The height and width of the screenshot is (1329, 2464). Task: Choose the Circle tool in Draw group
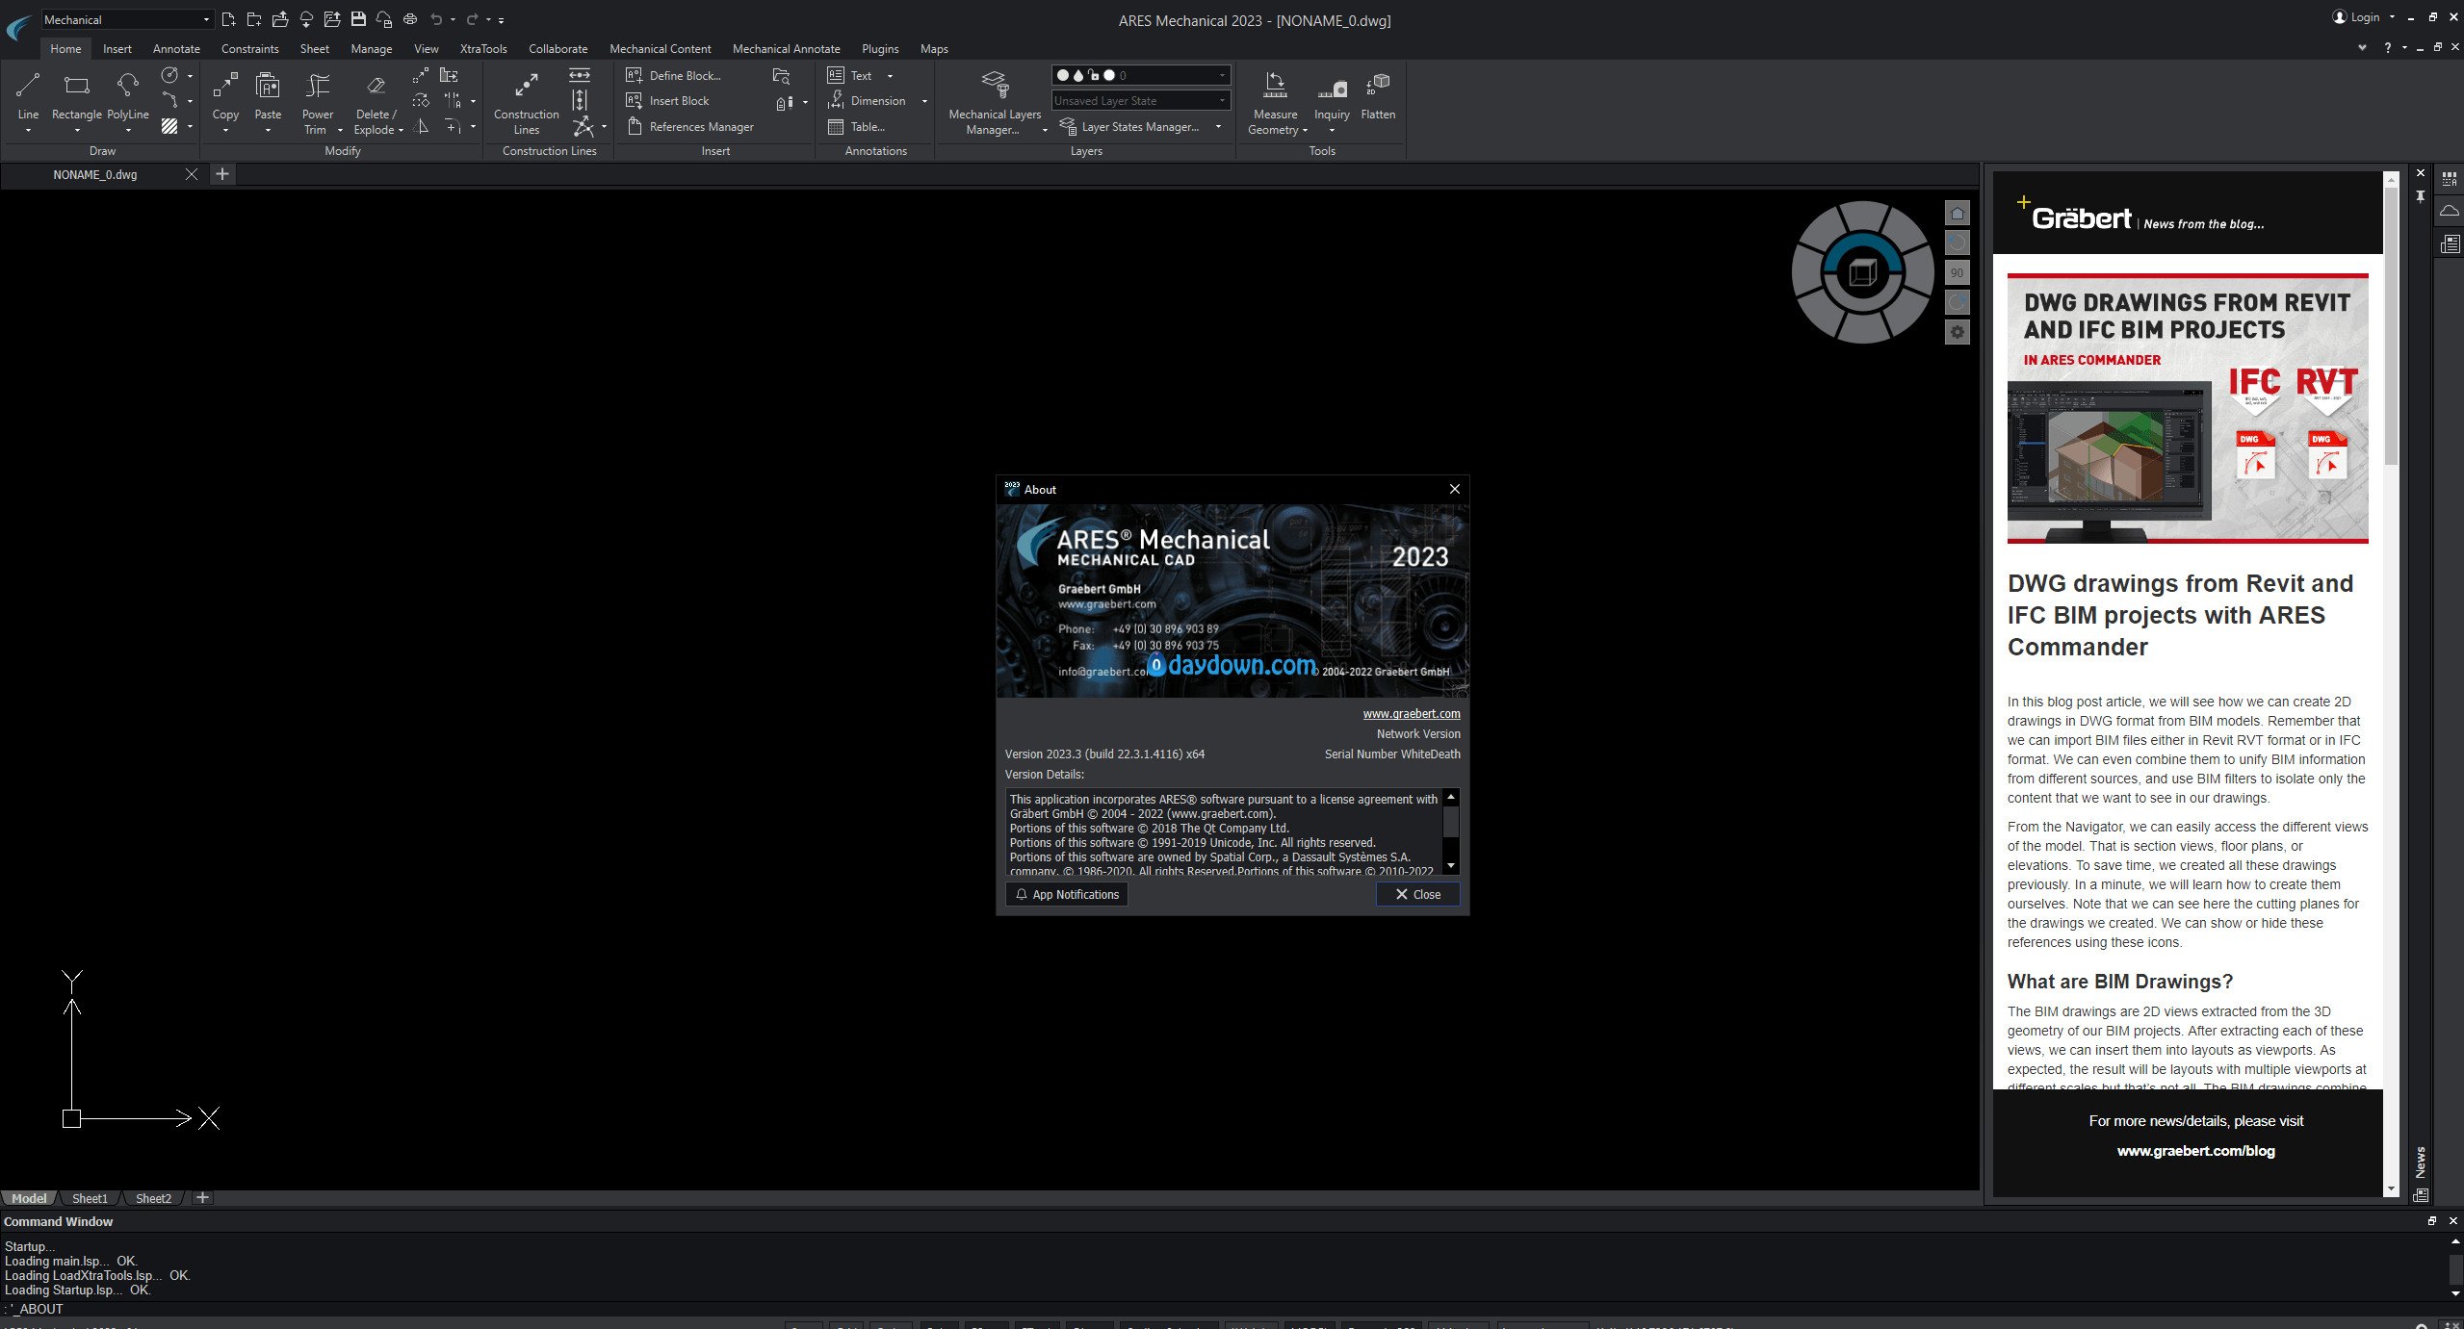[x=169, y=75]
